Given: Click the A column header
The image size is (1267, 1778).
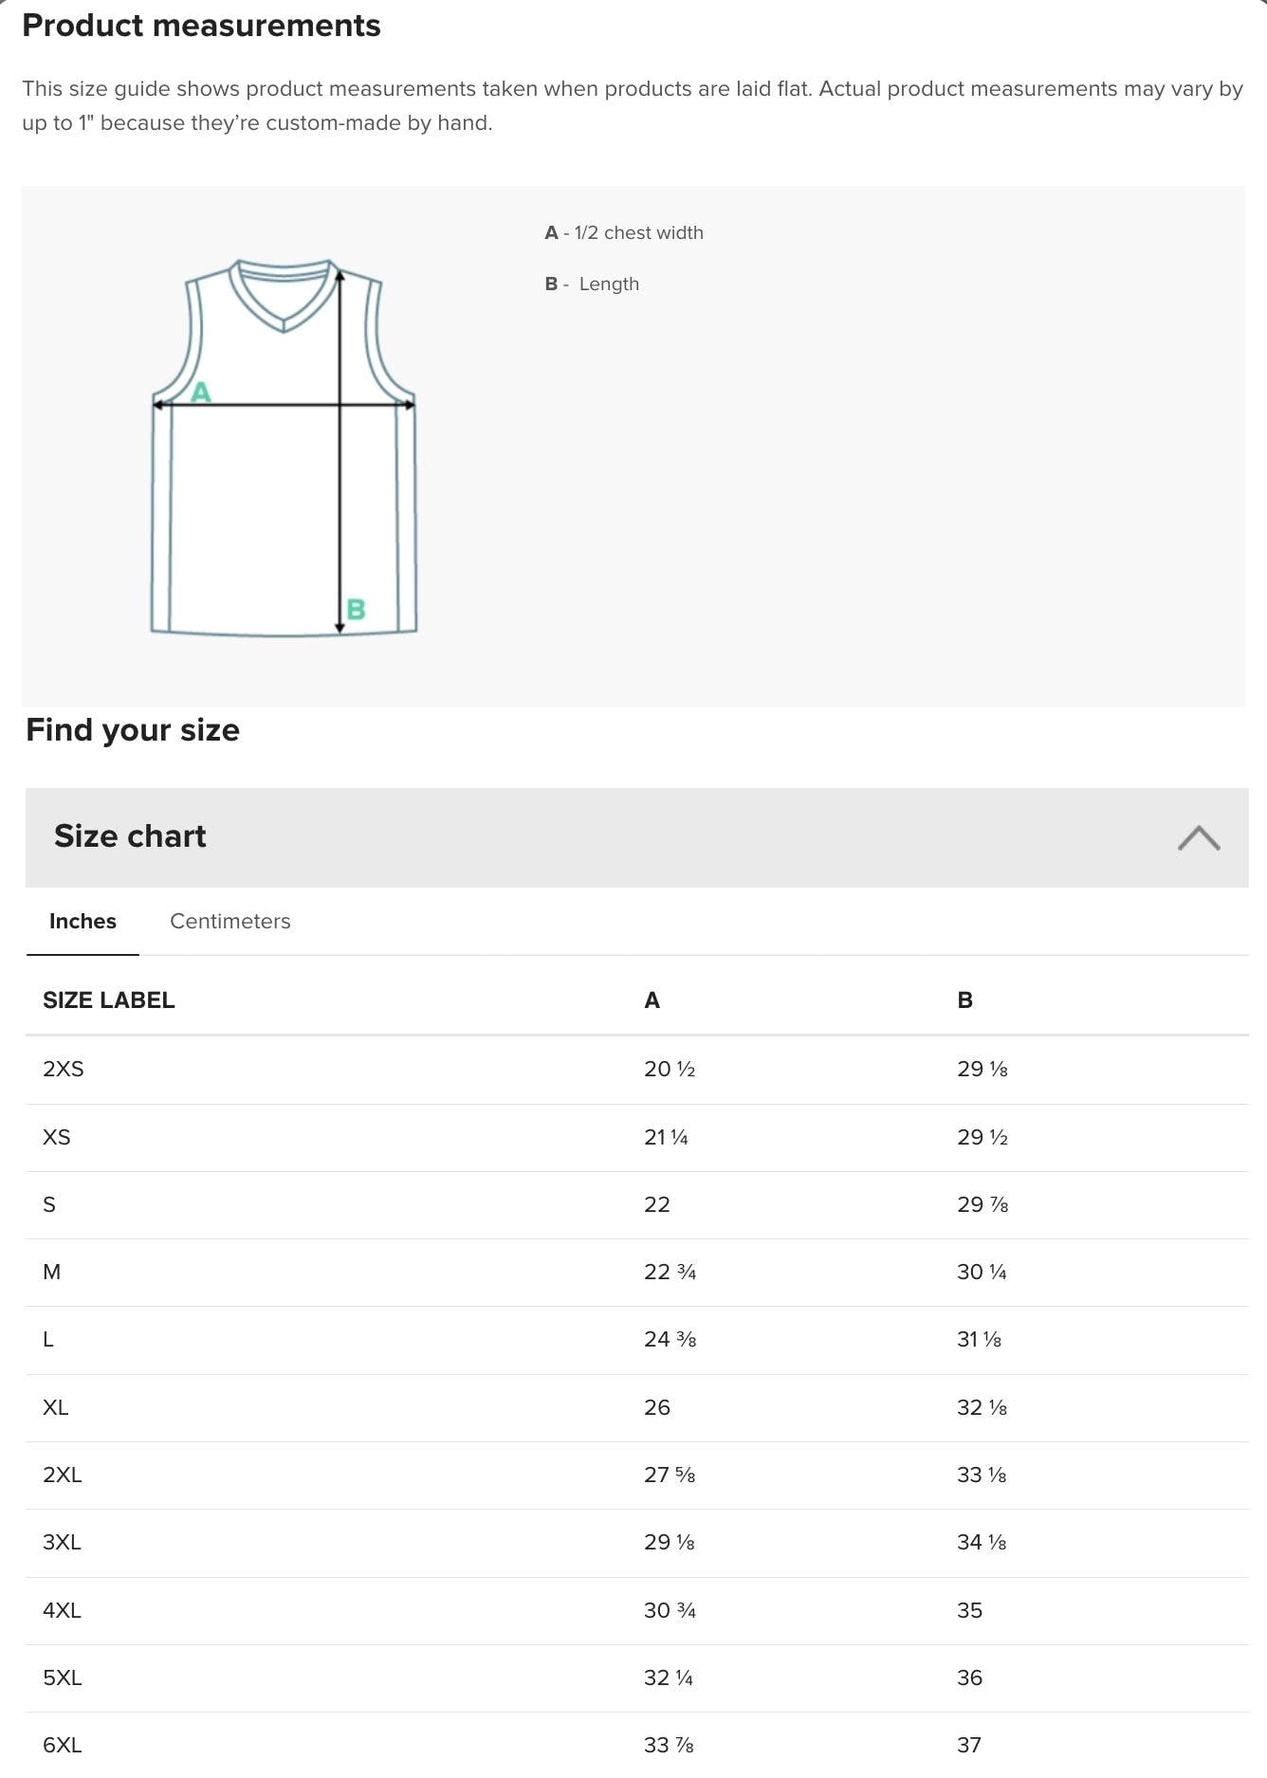Looking at the screenshot, I should point(652,999).
